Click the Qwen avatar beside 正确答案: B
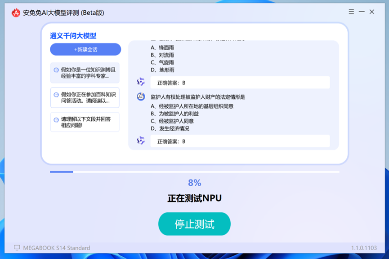Viewport: 389px width, 259px height. click(x=141, y=83)
